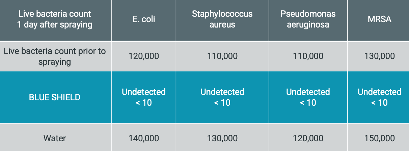Click the 140,000 Water E. coli cell
The width and height of the screenshot is (409, 151).
(144, 138)
